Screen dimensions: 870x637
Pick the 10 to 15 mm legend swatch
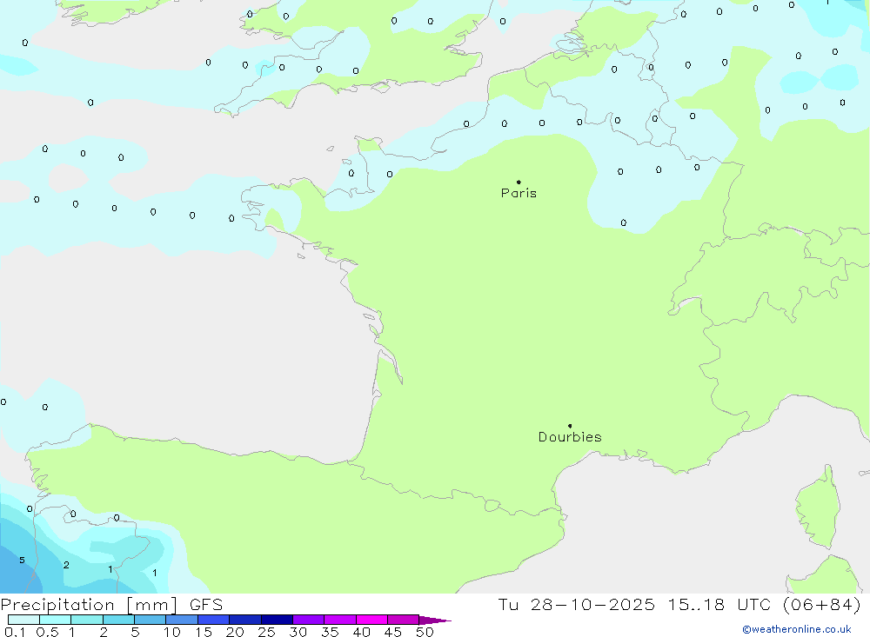[x=182, y=620]
